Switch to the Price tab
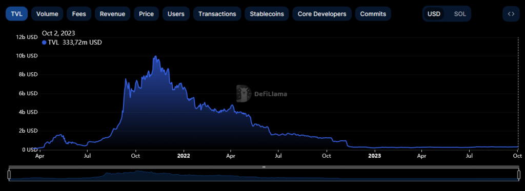The height and width of the screenshot is (191, 525). [146, 14]
